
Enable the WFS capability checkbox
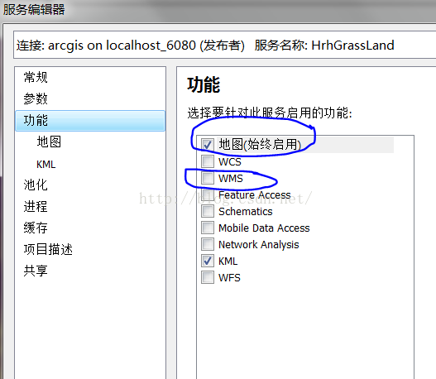point(208,277)
